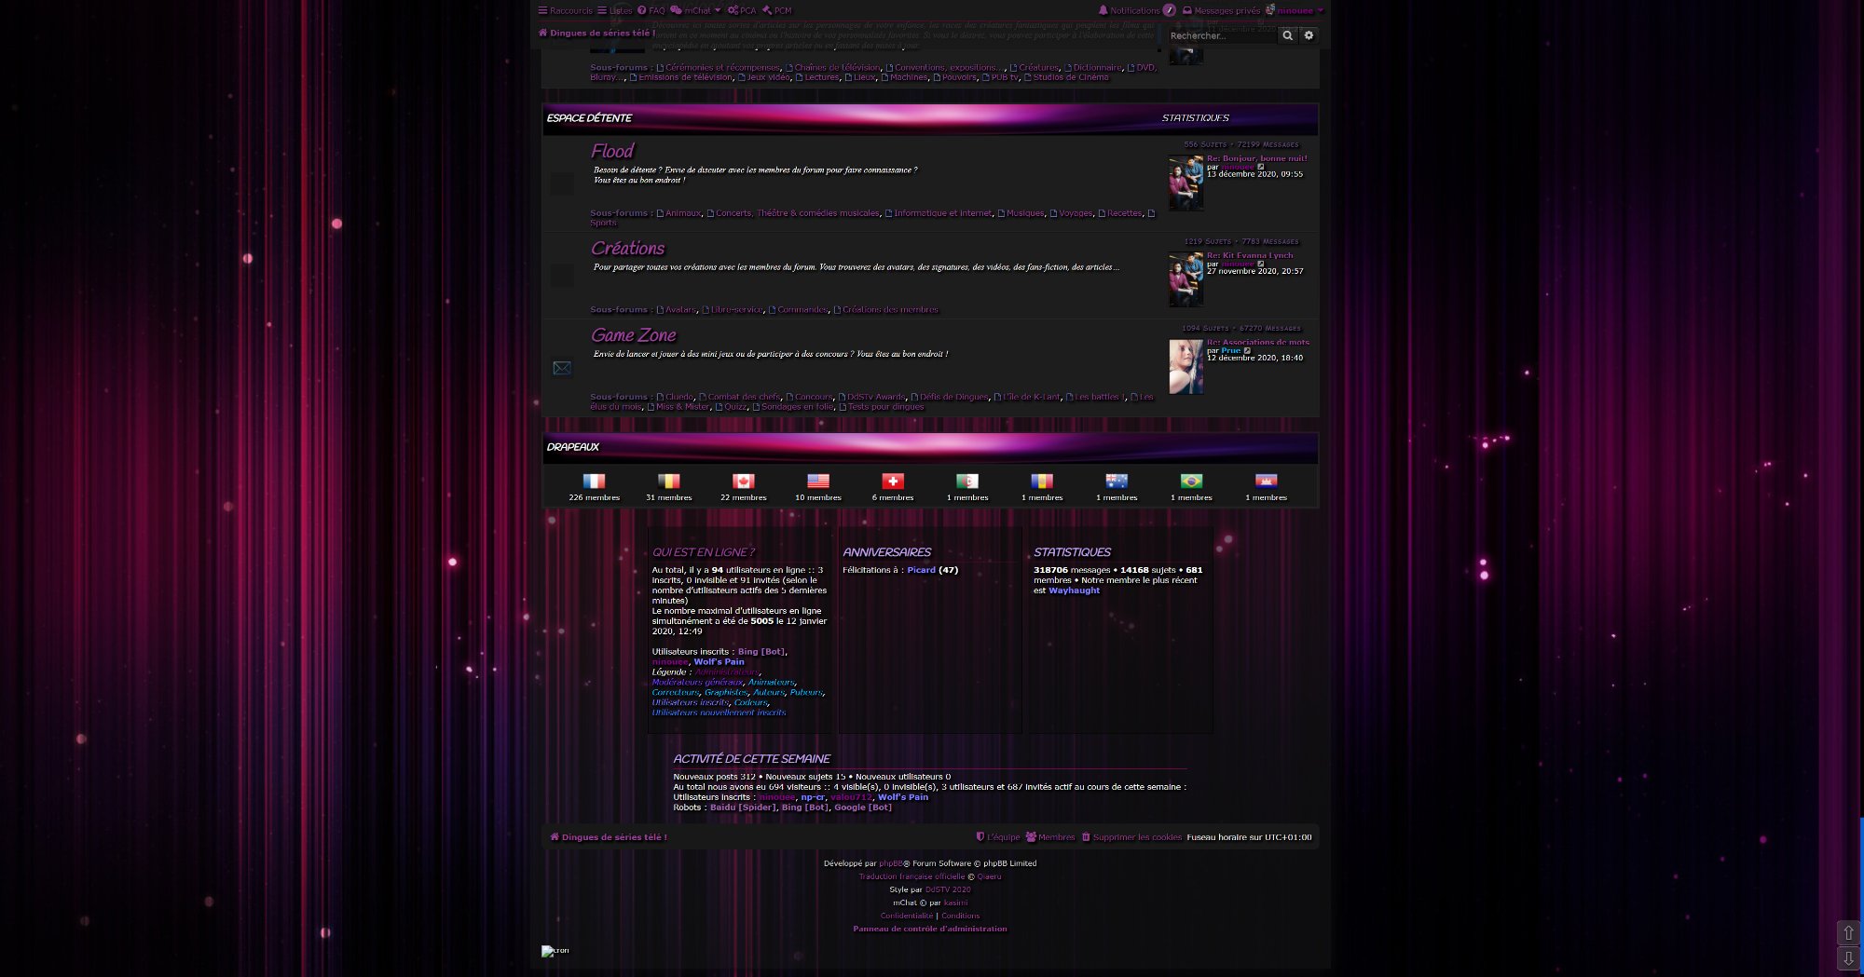Click the Brazilian flag icon
Screen dimensions: 1864x977
point(1191,482)
